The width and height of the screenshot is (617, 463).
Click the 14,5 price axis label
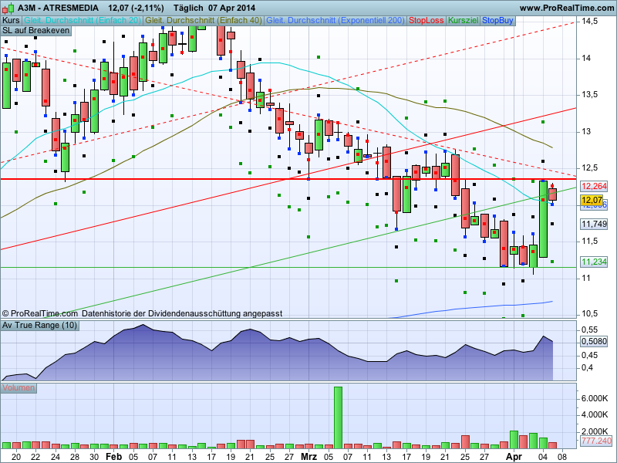(x=589, y=22)
